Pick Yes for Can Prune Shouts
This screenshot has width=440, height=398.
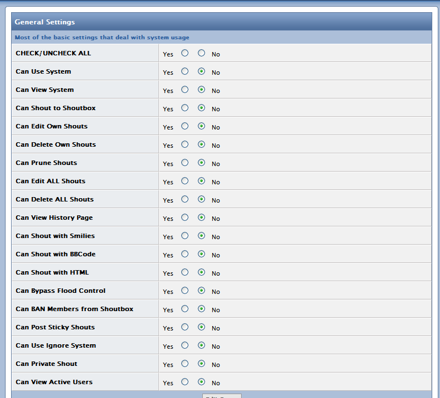[x=185, y=163]
